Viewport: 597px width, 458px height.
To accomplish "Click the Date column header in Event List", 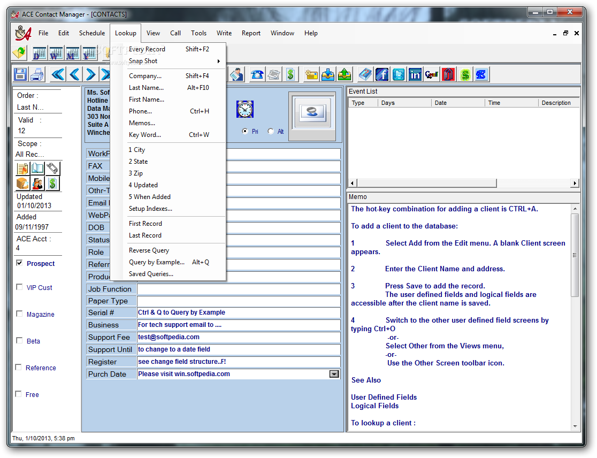I will coord(458,103).
